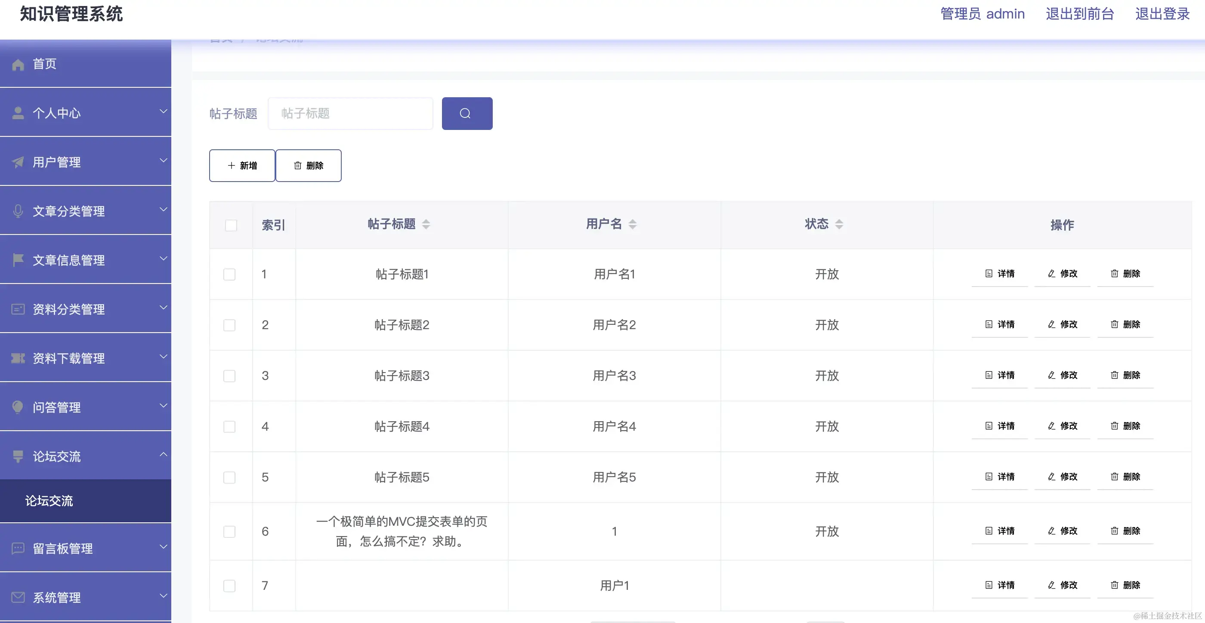Click the 新增 button to add post
This screenshot has width=1205, height=623.
pos(242,166)
